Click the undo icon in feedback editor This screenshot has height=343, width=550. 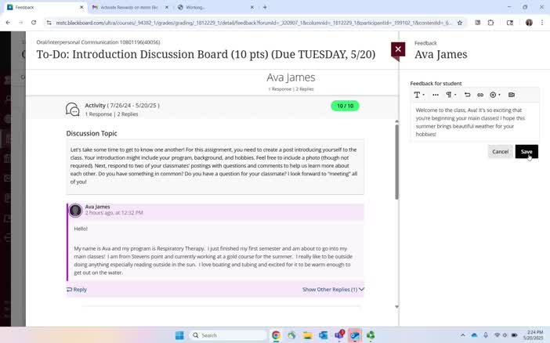coord(467,95)
